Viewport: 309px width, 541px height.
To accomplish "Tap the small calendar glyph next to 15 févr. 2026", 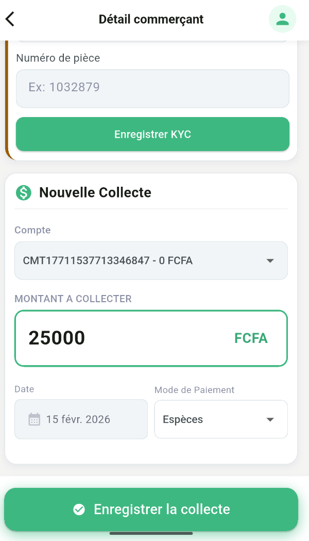I will (35, 419).
